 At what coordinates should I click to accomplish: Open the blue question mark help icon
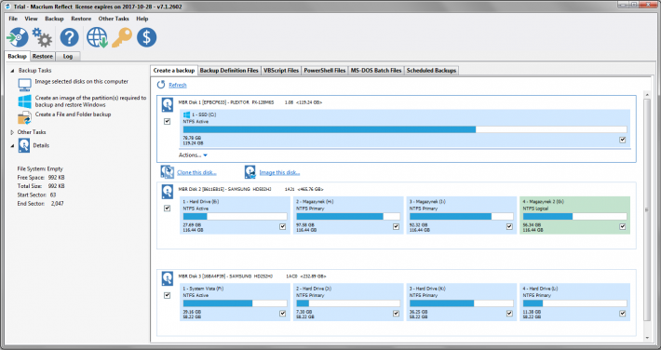(69, 37)
